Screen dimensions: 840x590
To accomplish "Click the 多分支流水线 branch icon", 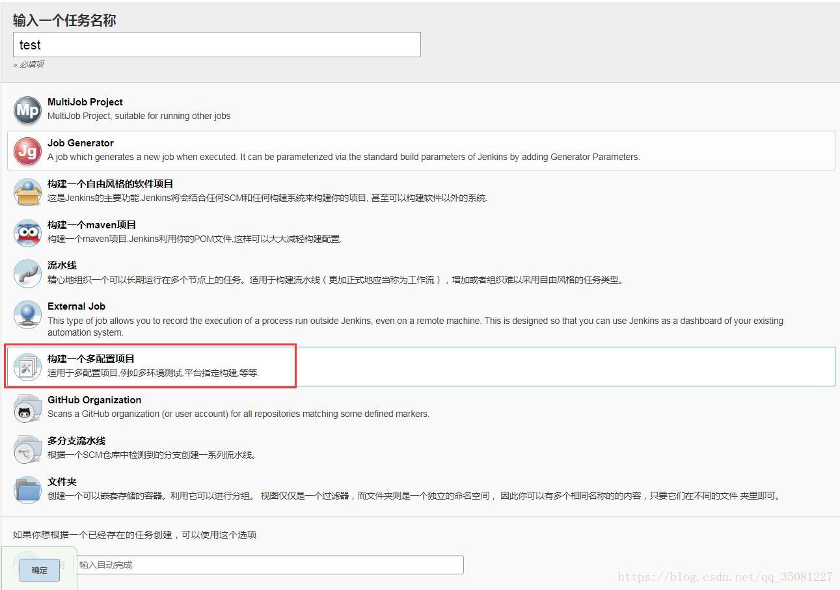I will click(x=27, y=449).
